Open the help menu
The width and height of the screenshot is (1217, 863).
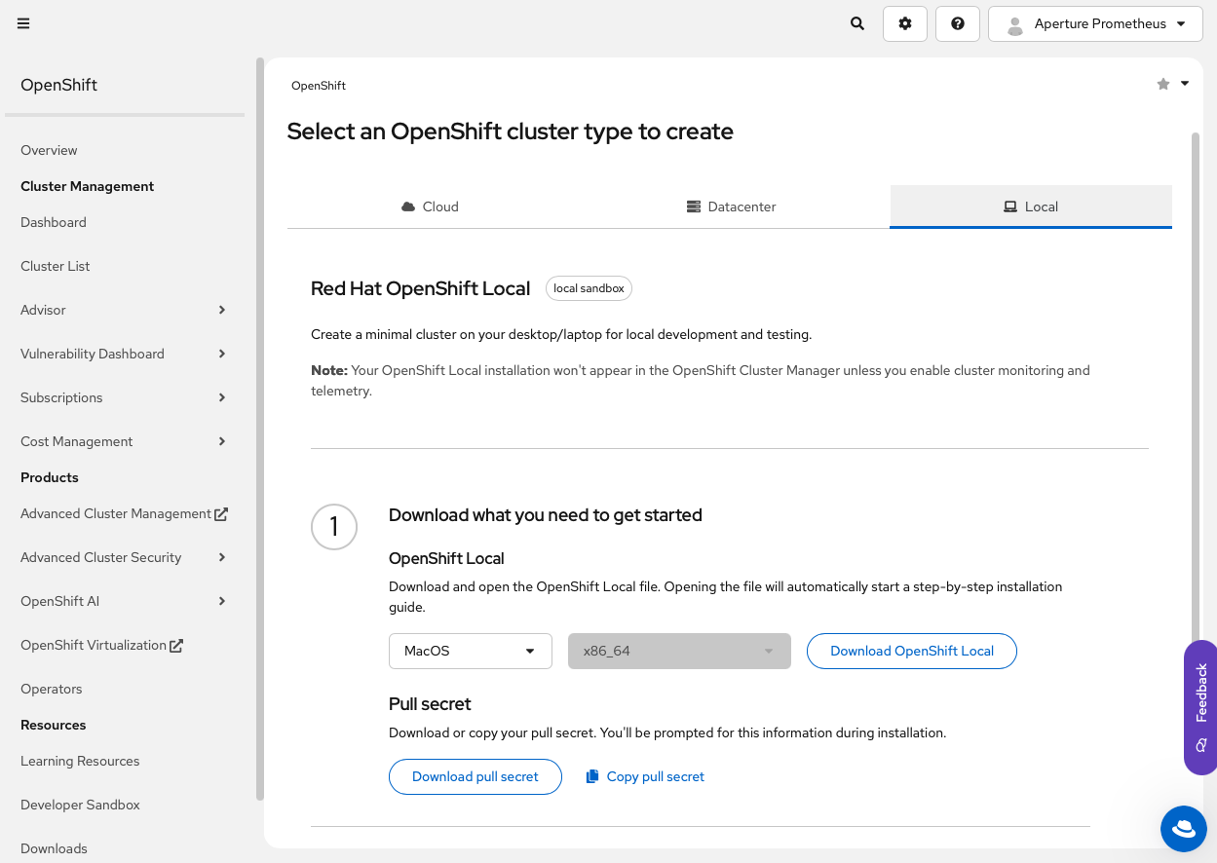(957, 23)
